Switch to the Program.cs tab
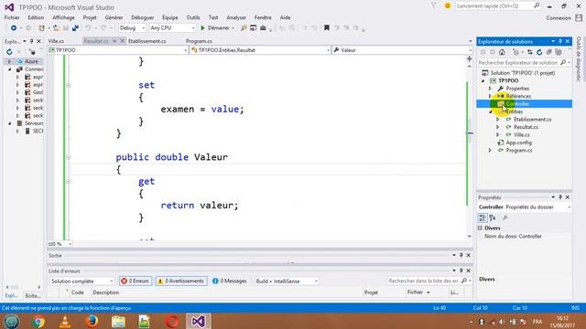 (199, 41)
